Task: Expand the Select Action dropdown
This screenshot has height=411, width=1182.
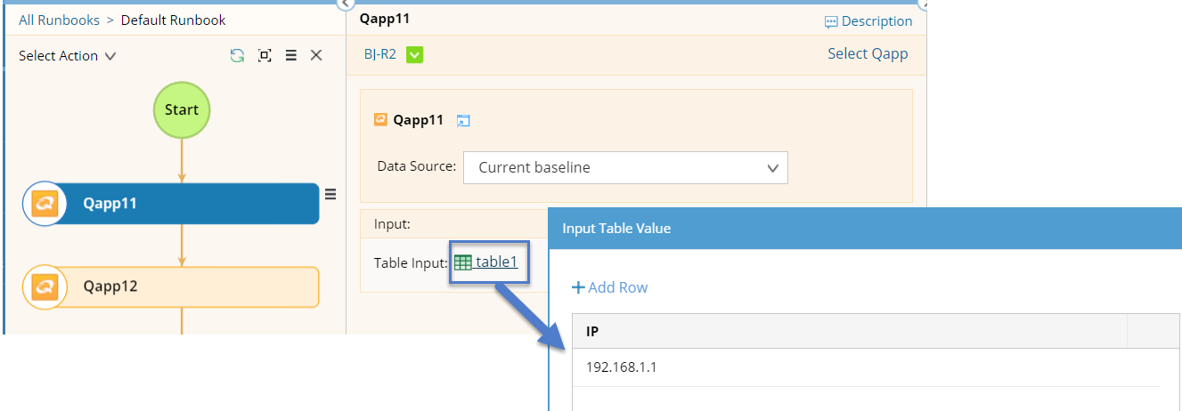Action: tap(68, 55)
